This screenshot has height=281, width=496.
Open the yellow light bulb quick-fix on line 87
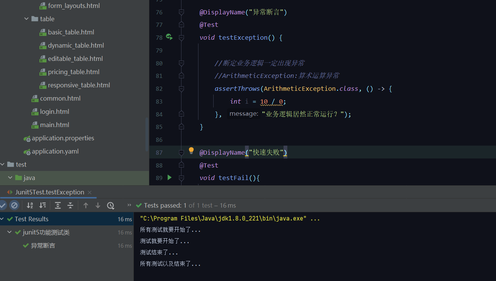[x=191, y=151]
